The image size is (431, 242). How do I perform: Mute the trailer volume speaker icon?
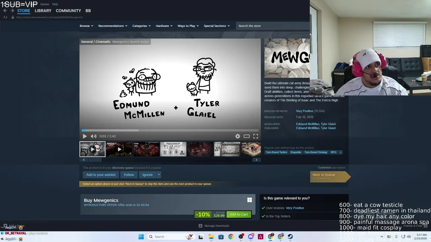[x=93, y=136]
